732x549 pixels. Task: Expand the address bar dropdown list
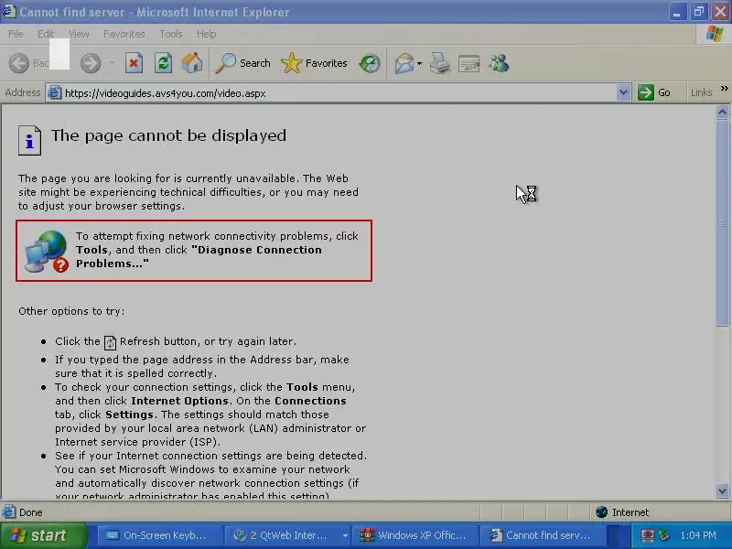tap(623, 92)
